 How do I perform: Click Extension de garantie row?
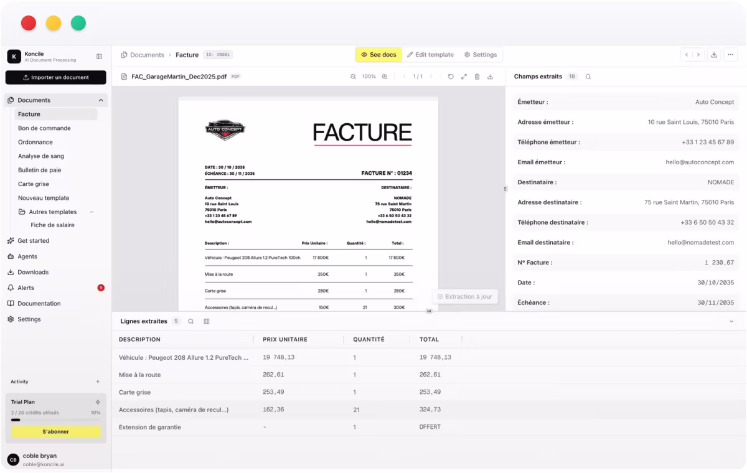pyautogui.click(x=428, y=427)
